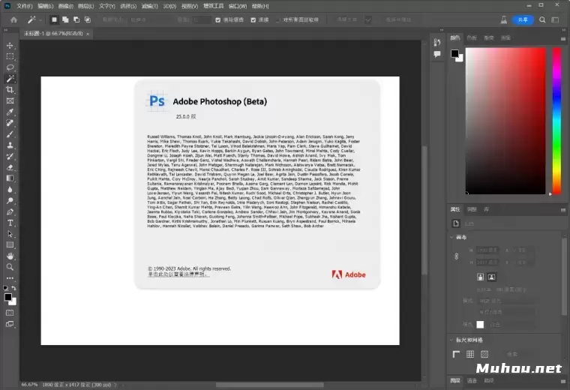This screenshot has height=390, width=570.
Task: Open the Properties panel flyout menu
Action: (563, 210)
